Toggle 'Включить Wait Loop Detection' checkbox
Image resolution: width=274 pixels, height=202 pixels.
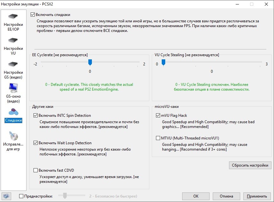pos(35,143)
